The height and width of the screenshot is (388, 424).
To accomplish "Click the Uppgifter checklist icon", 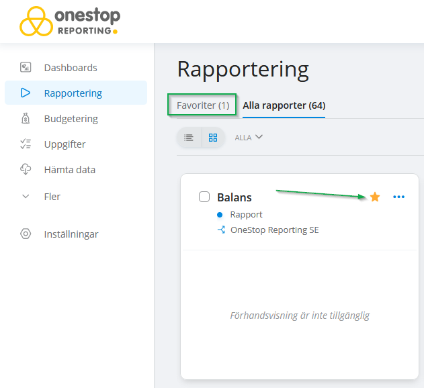I will pos(26,144).
